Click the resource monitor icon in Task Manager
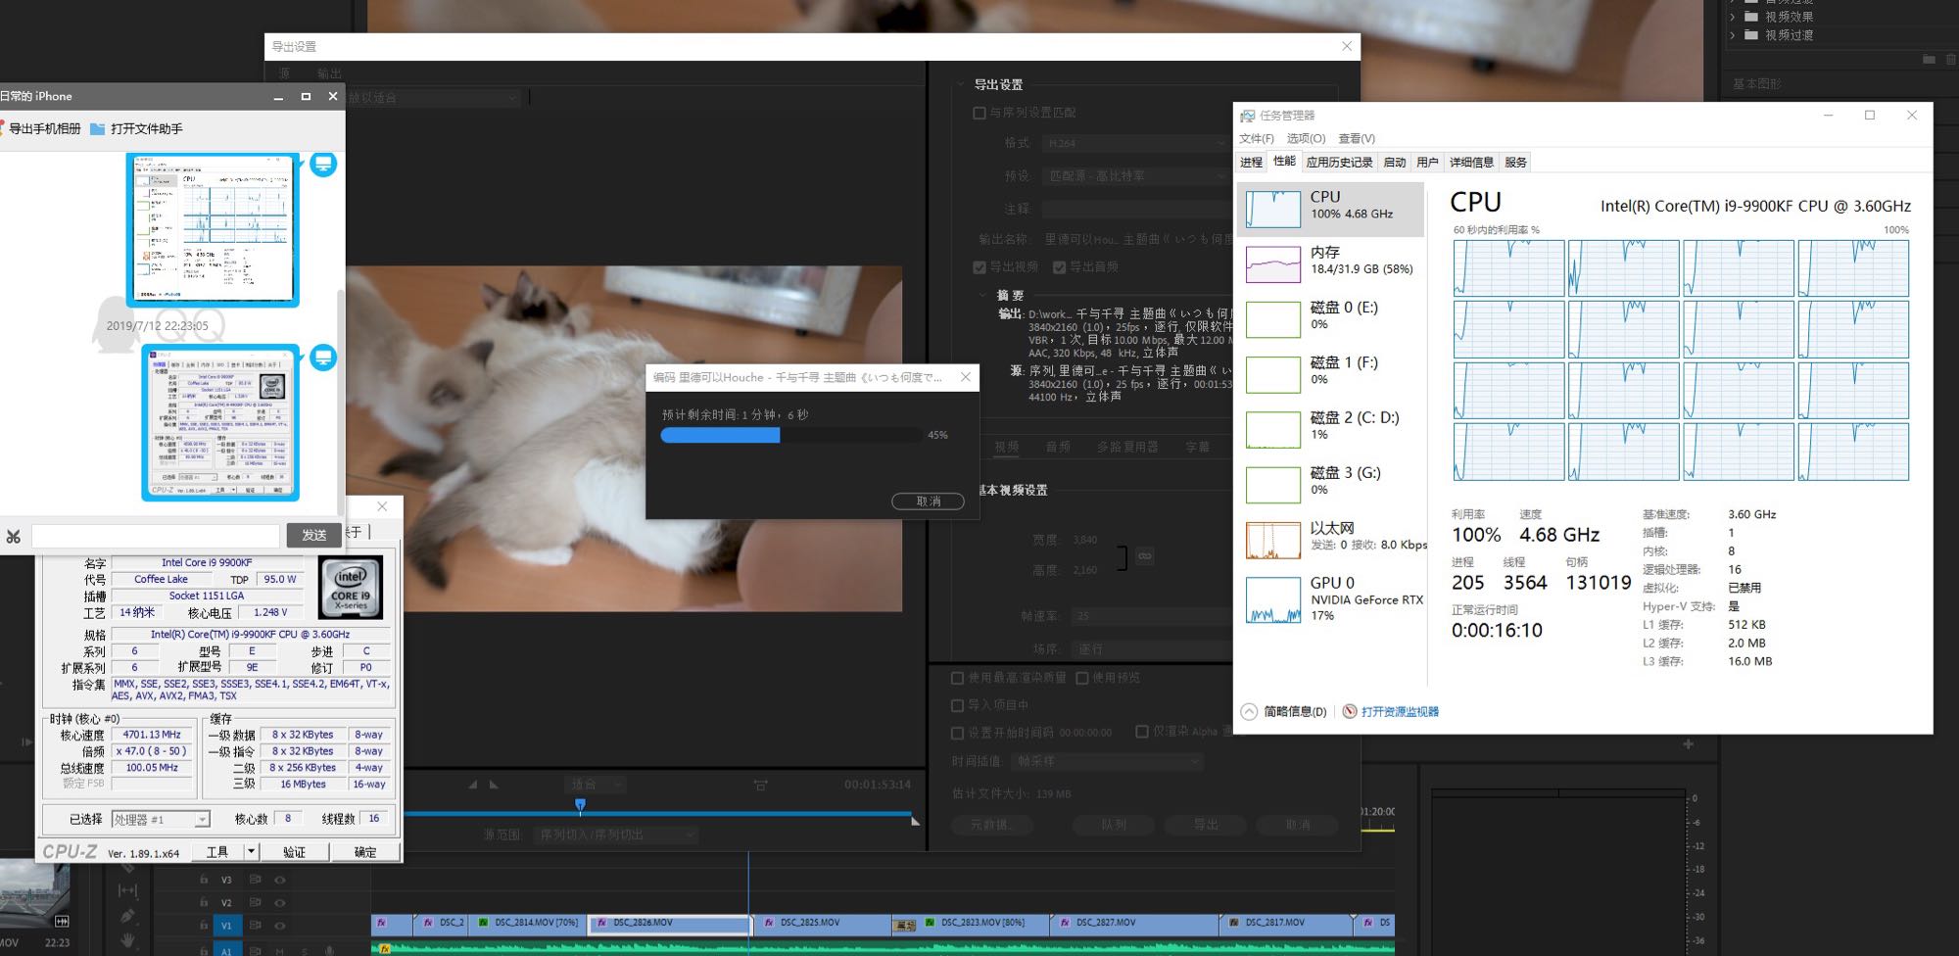The image size is (1959, 956). 1350,711
